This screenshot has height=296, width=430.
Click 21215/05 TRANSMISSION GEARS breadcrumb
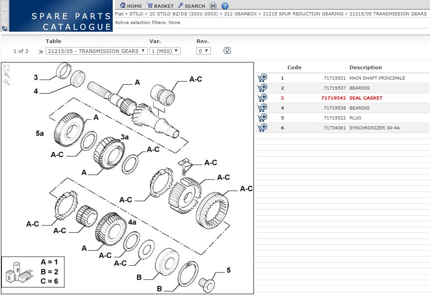coord(388,14)
